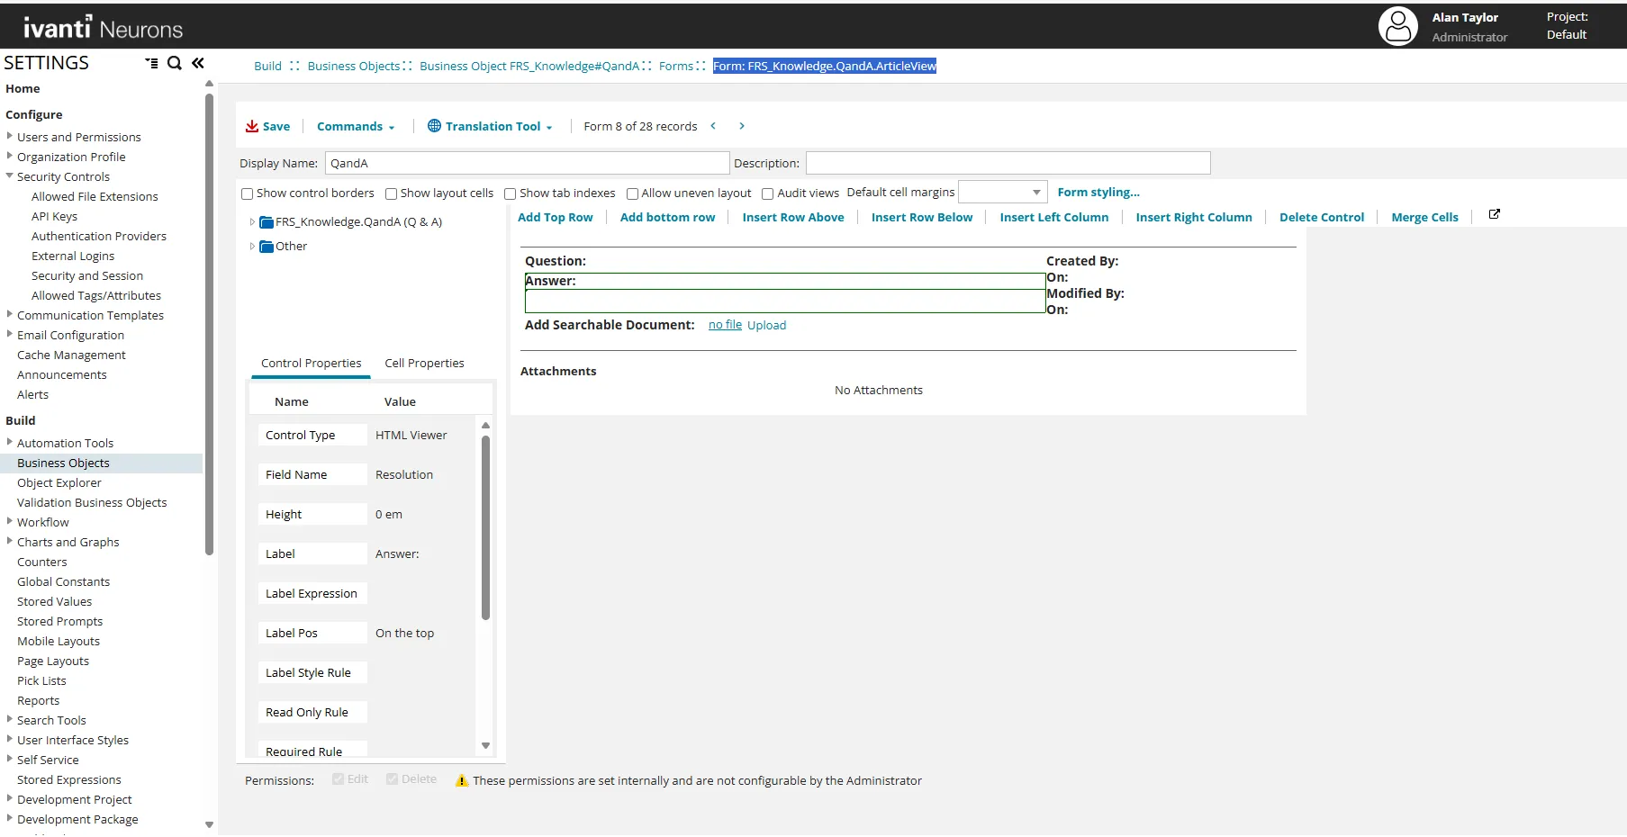1627x837 pixels.
Task: Select the Answer HTML viewer control
Action: pos(785,293)
